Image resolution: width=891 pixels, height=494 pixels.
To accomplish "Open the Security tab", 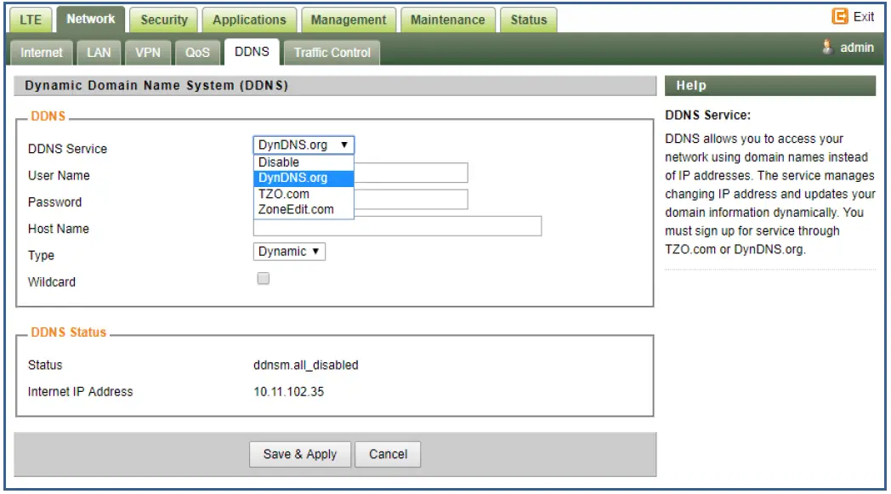I will pyautogui.click(x=163, y=20).
